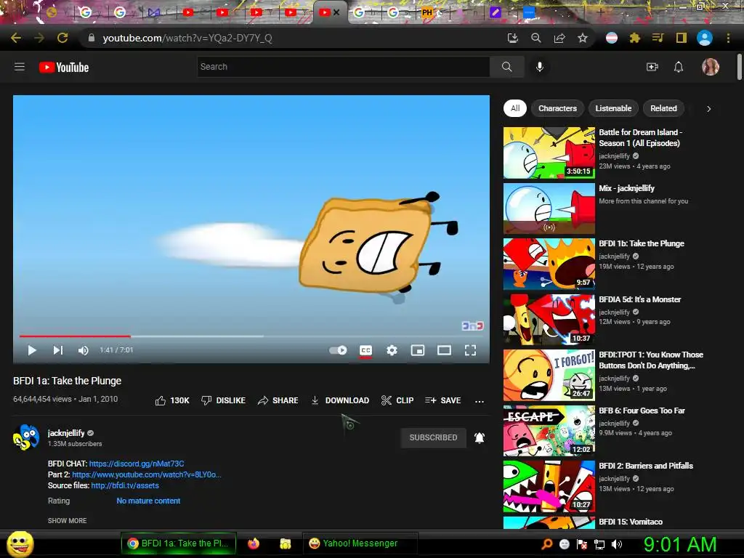Toggle closed captions CC button
Screen dimensions: 744x558
point(365,350)
